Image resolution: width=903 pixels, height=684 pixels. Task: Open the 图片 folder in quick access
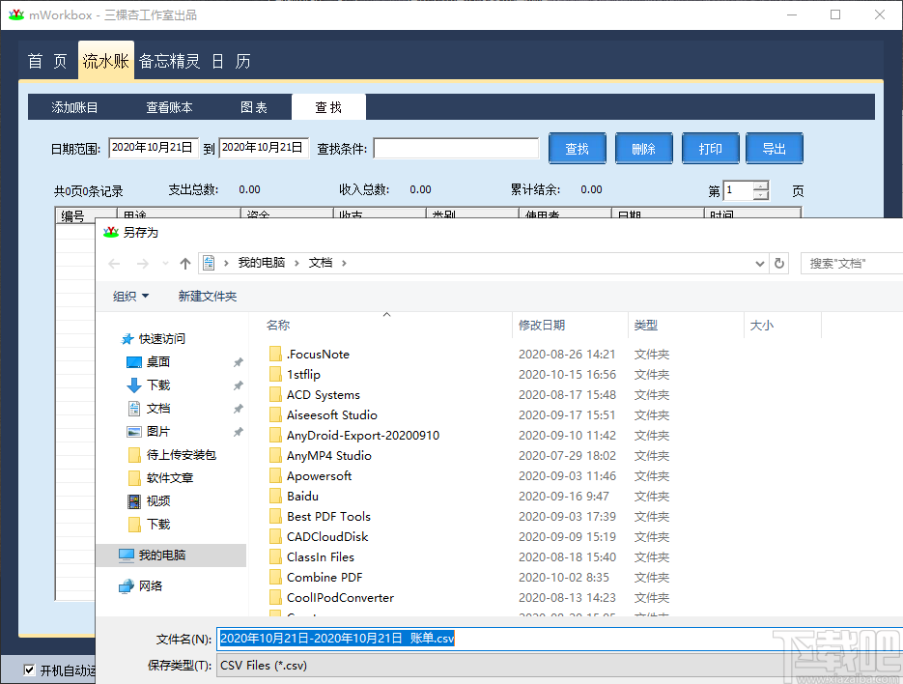point(158,431)
